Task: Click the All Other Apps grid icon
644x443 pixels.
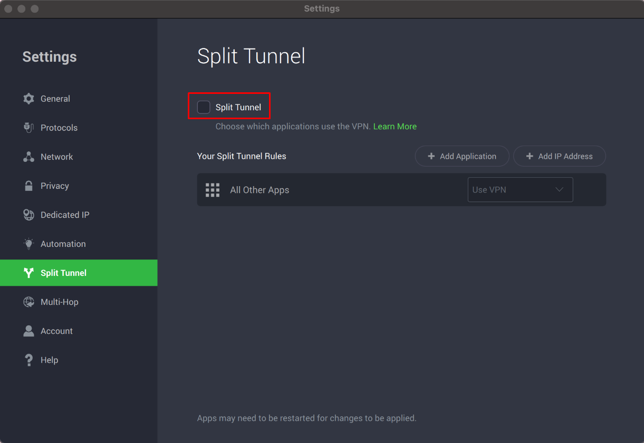Action: (x=213, y=190)
